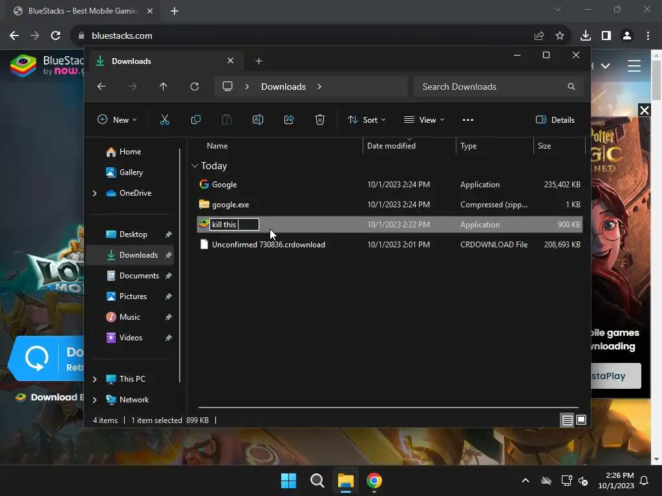This screenshot has width=662, height=496.
Task: Open Pictures quick access folder
Action: [x=133, y=296]
